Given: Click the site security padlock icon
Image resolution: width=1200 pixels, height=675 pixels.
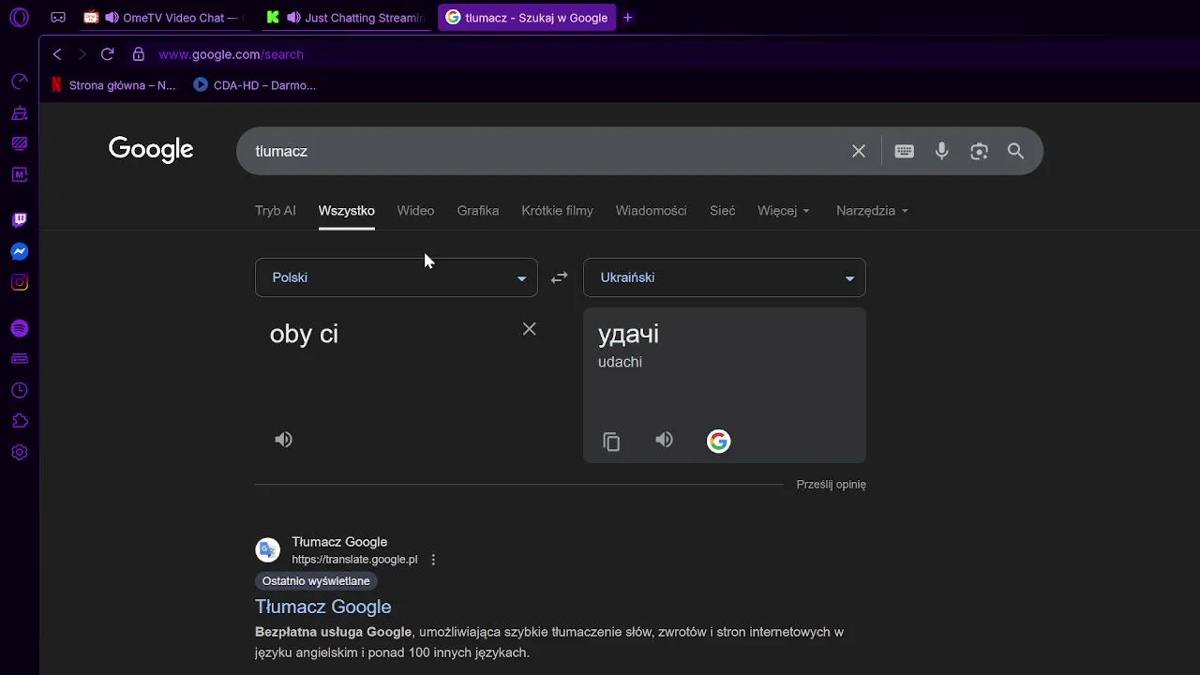Looking at the screenshot, I should (x=139, y=54).
